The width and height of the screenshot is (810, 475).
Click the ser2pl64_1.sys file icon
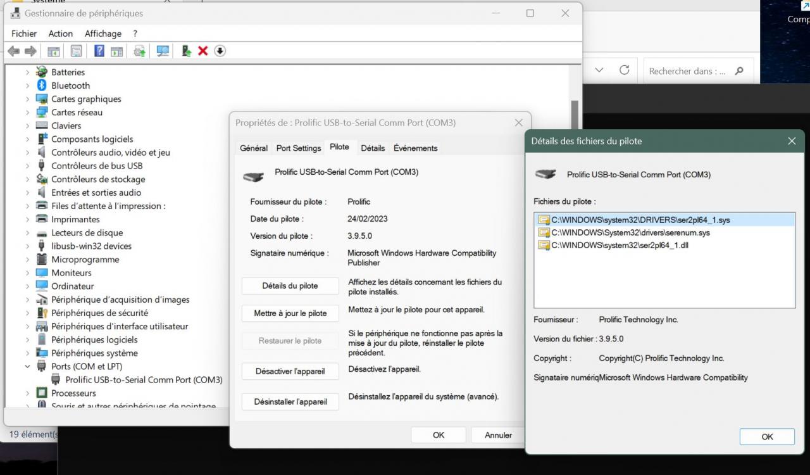point(544,220)
